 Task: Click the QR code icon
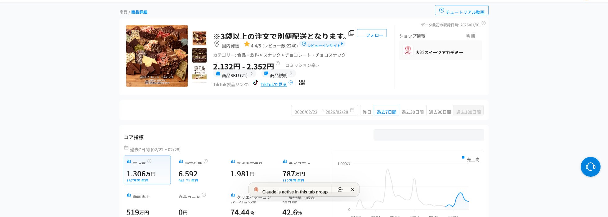pyautogui.click(x=302, y=82)
